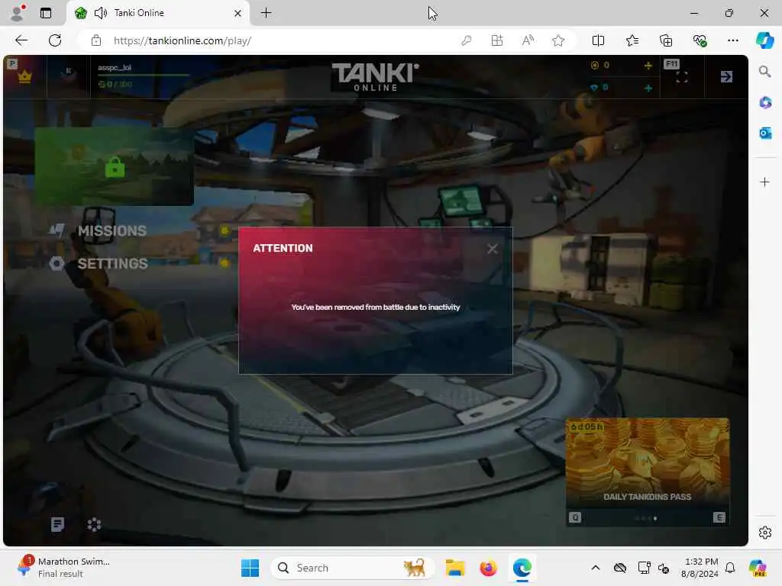Open password manager key icon
Viewport: 782px width, 586px height.
pyautogui.click(x=467, y=40)
